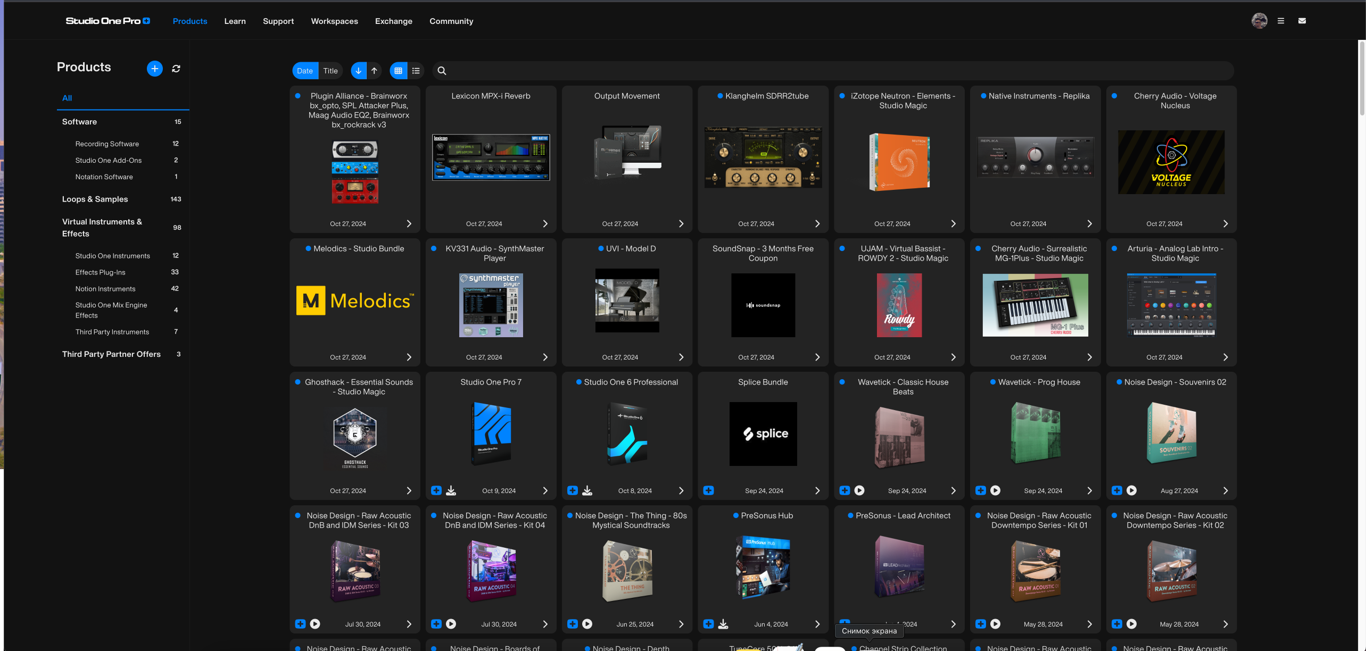This screenshot has width=1366, height=651.
Task: Click the Melodics Studio Bundle thumbnail
Action: [355, 301]
